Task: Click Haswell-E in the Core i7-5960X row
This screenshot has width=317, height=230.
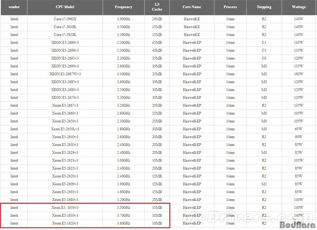Action: [192, 19]
